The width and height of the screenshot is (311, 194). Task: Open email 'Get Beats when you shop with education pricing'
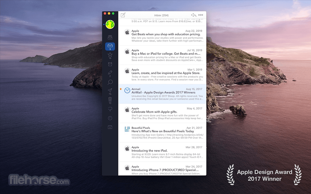click(x=162, y=36)
